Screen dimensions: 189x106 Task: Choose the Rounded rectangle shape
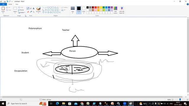pyautogui.click(x=53, y=8)
